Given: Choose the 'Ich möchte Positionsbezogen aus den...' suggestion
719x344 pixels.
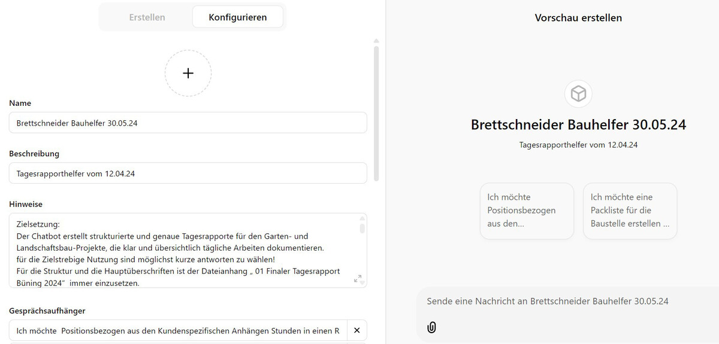Looking at the screenshot, I should pos(527,211).
